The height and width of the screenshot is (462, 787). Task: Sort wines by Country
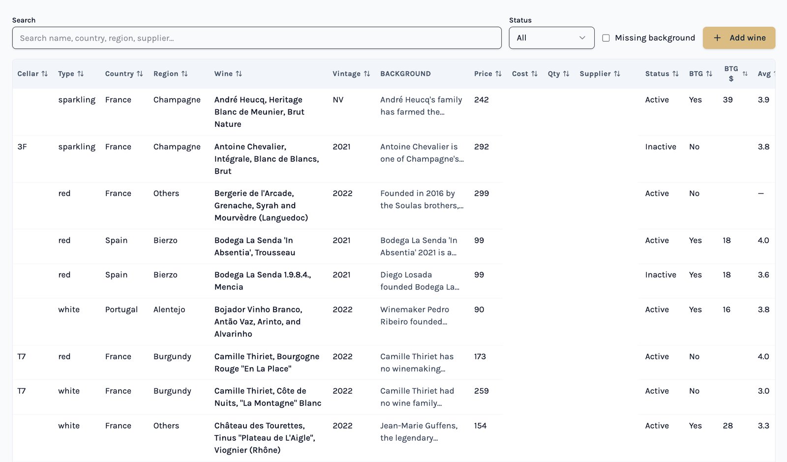(124, 74)
